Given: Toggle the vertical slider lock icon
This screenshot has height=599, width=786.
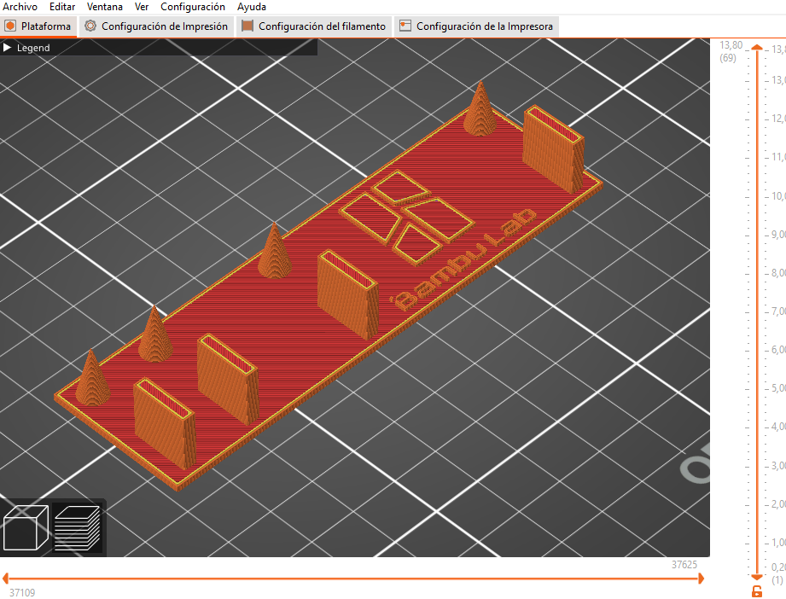Looking at the screenshot, I should 757,591.
